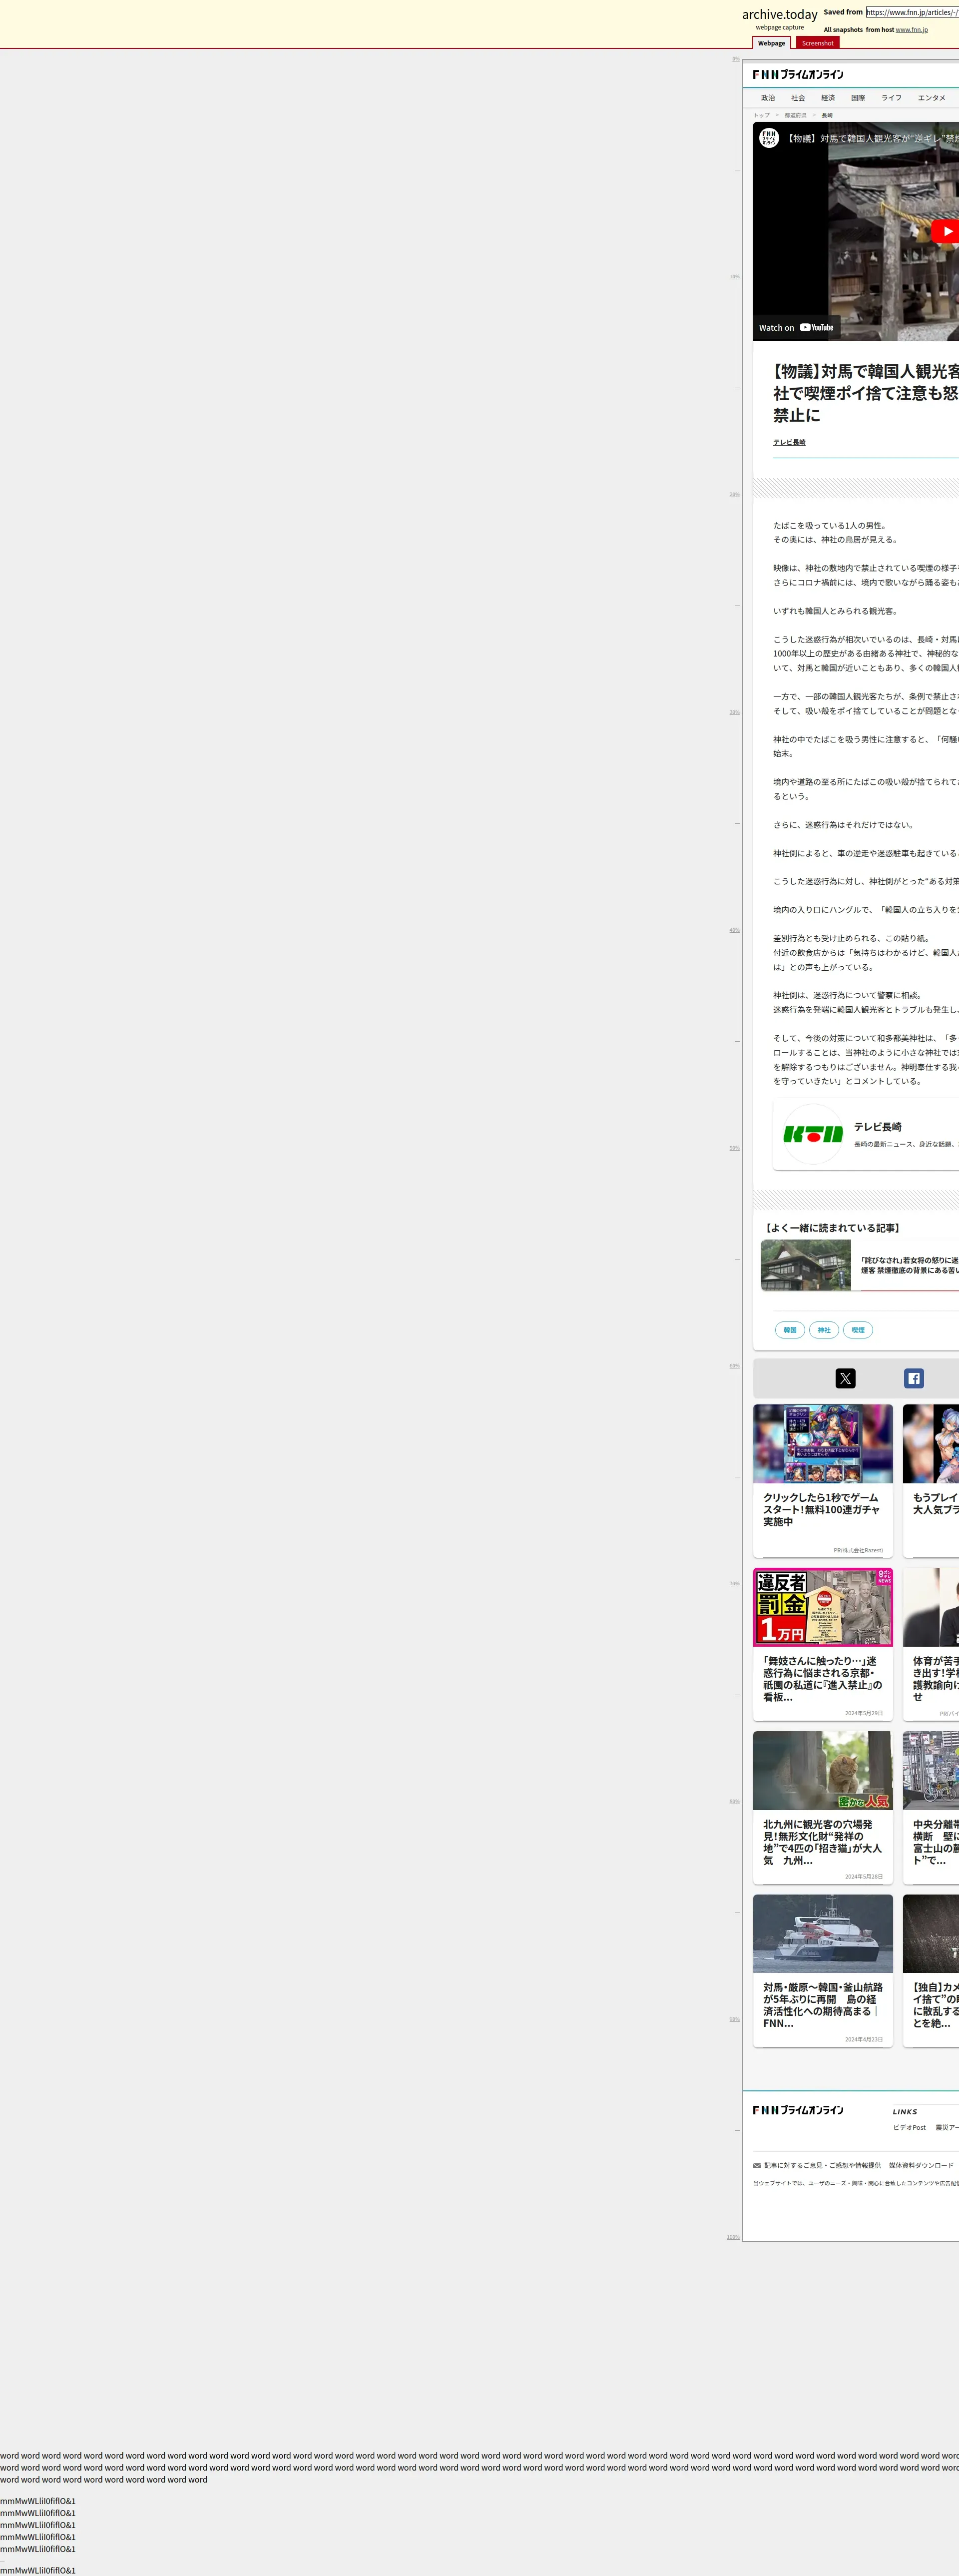This screenshot has height=2576, width=959.
Task: Click the テレビ長崎 author link under headline
Action: click(789, 442)
